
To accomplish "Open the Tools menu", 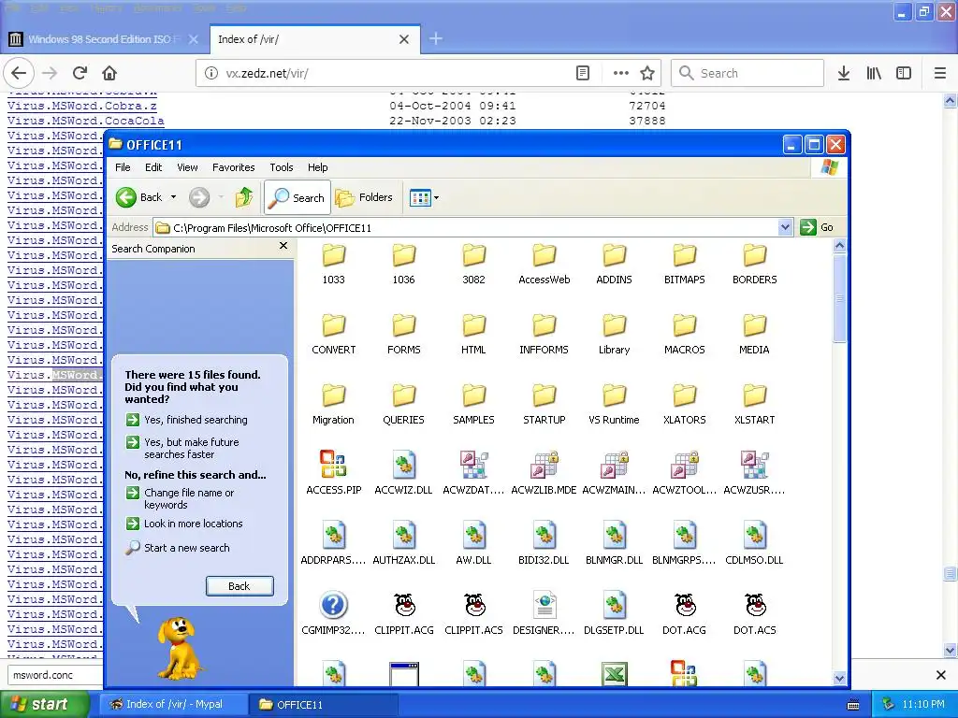I will 281,167.
